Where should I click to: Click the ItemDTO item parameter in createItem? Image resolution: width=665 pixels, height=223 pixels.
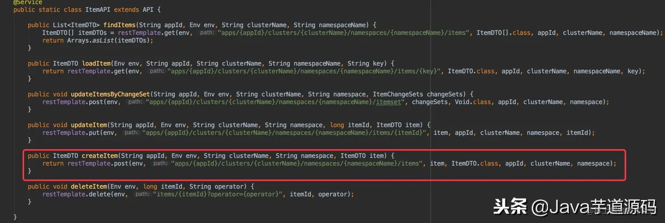pyautogui.click(x=363, y=156)
